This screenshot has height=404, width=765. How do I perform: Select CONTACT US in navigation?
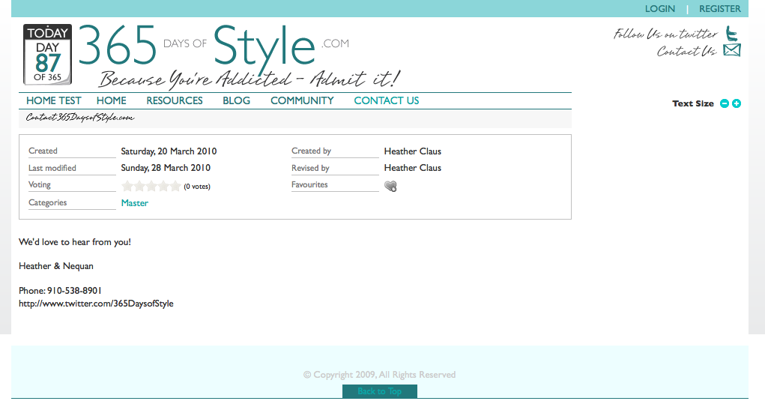click(x=387, y=100)
